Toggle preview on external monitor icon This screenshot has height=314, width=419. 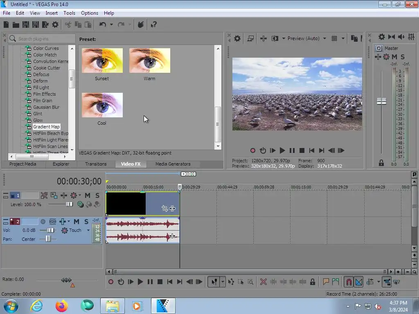click(250, 38)
